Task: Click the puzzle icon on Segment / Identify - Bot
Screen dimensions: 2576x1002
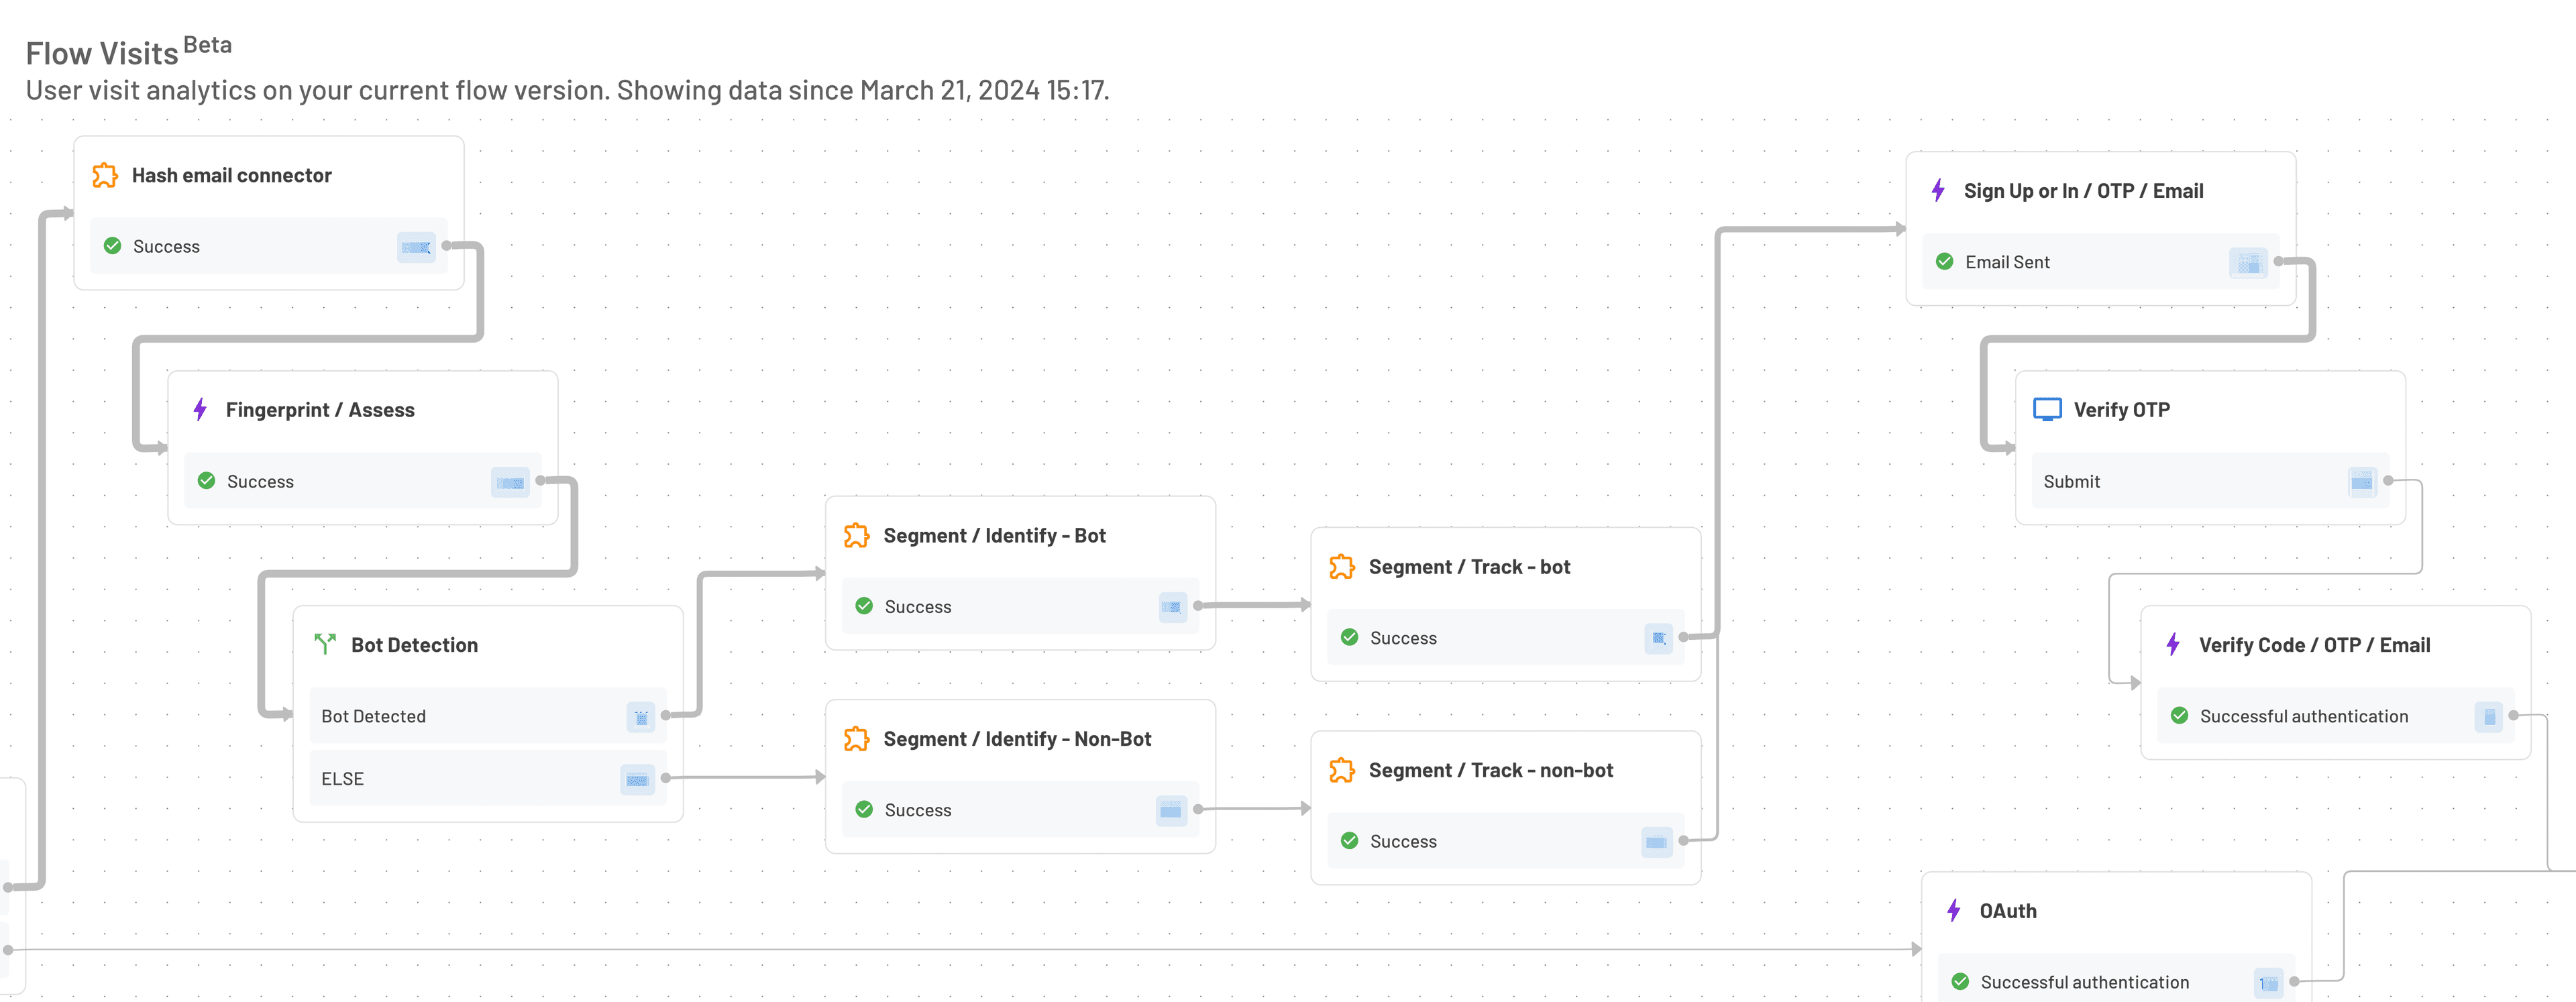Action: pos(857,535)
